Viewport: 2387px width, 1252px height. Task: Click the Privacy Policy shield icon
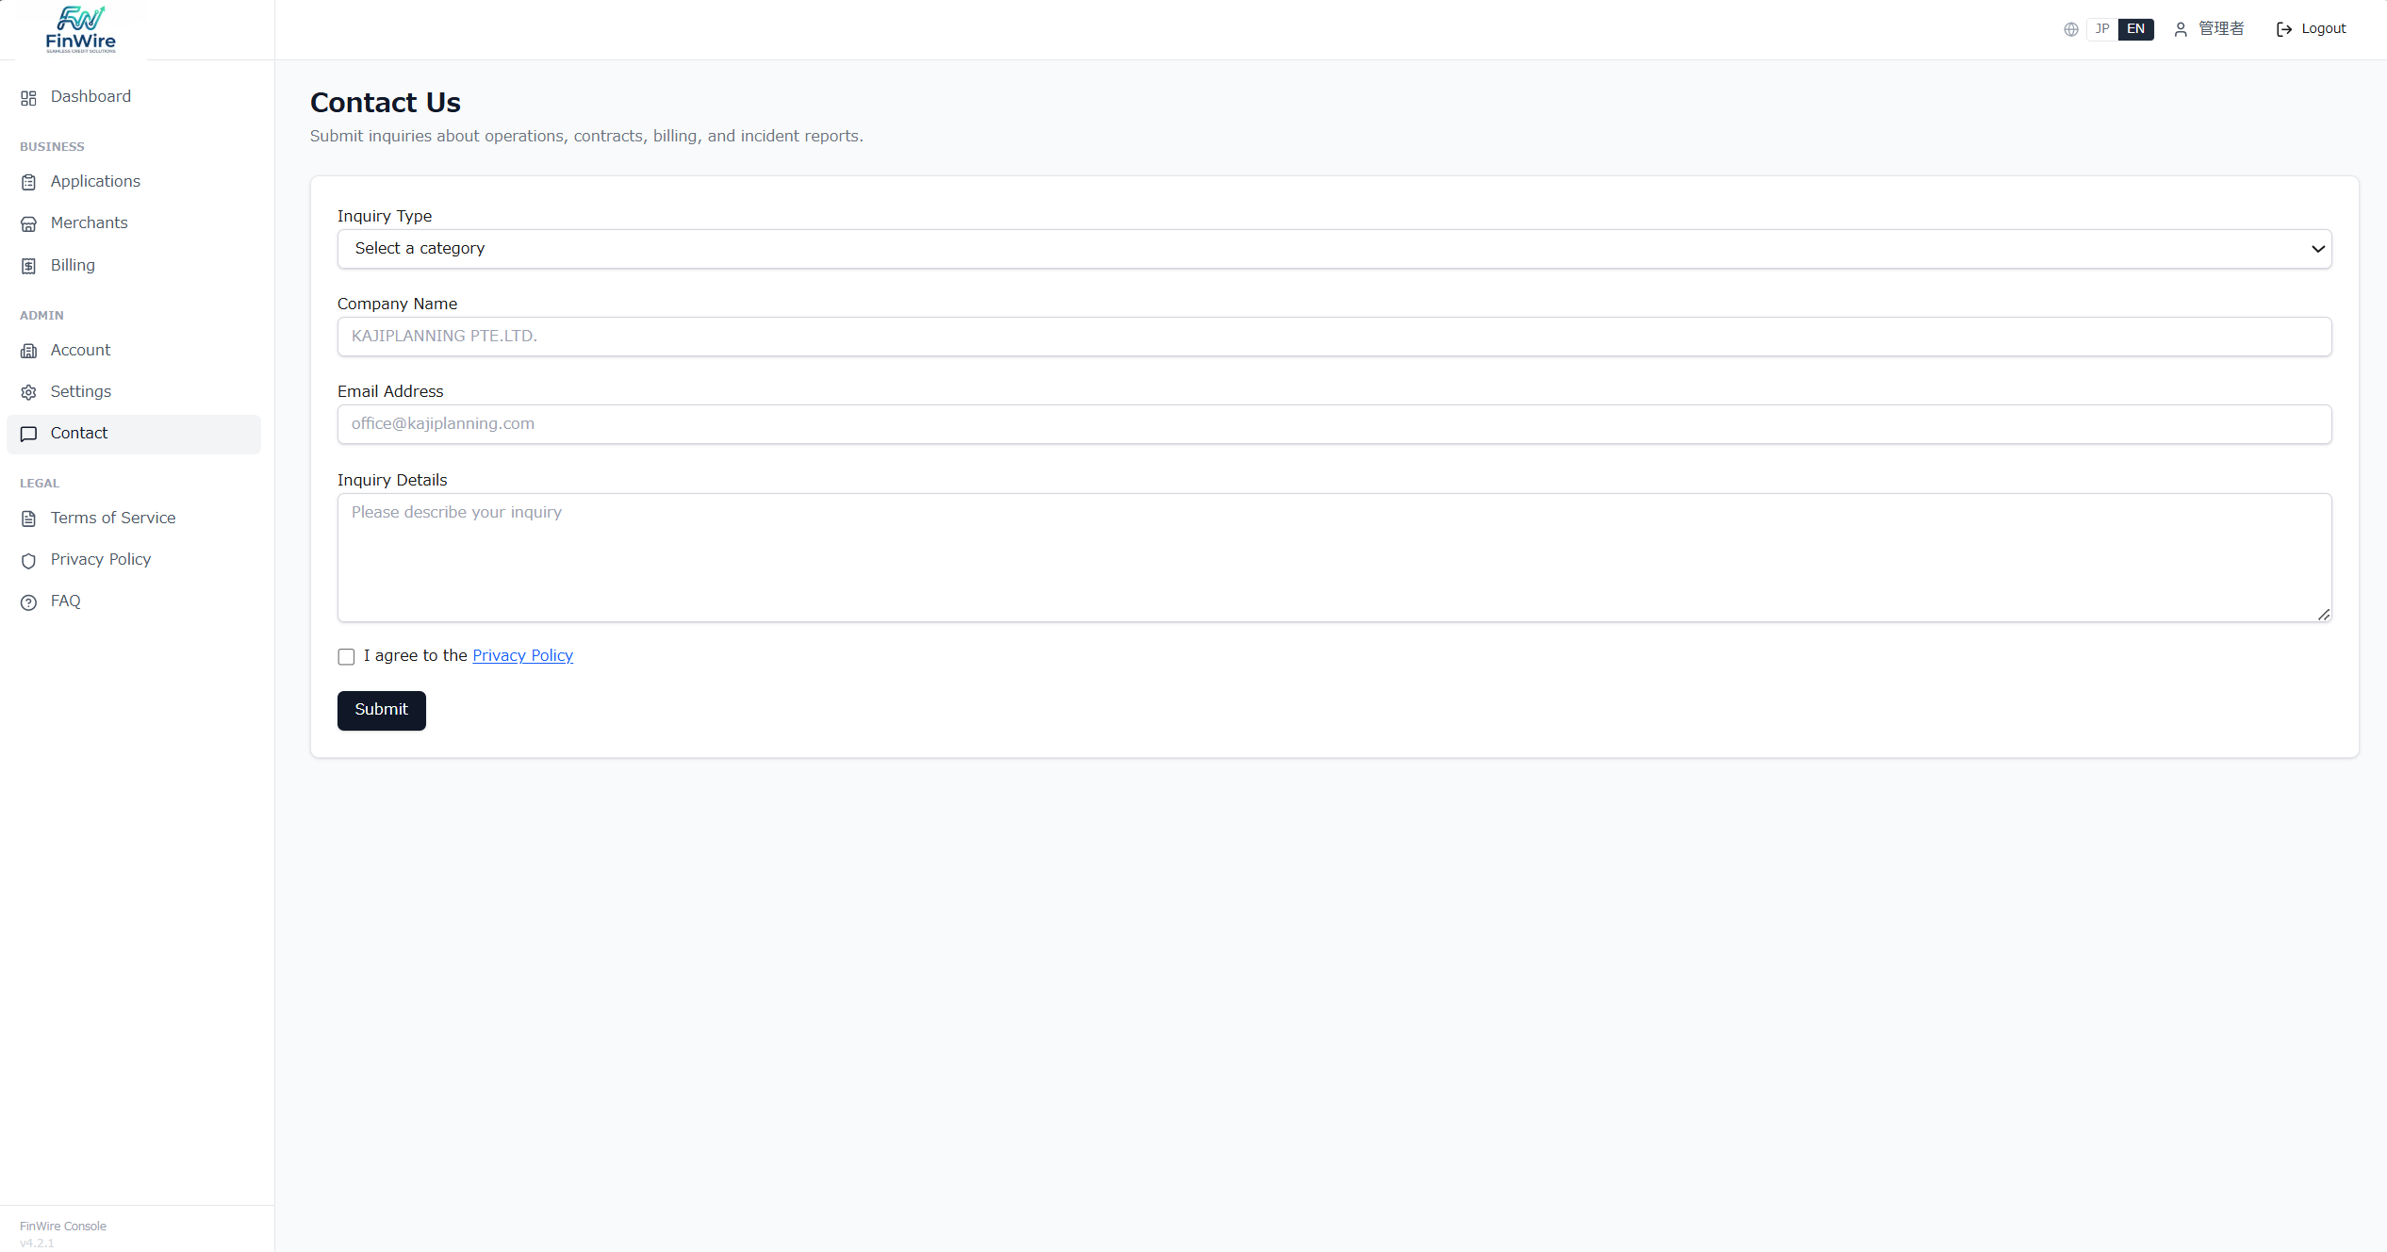pos(29,561)
